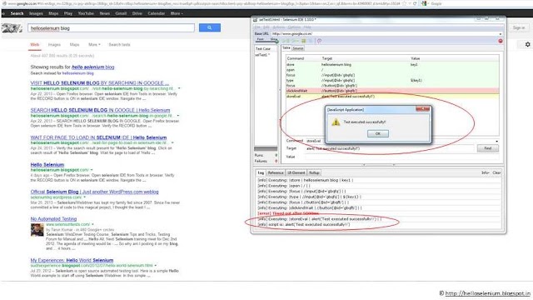Click the purple rollup rules icon in Selenium IDE
Image resolution: width=533 pixels, height=300 pixels.
pyautogui.click(x=319, y=41)
